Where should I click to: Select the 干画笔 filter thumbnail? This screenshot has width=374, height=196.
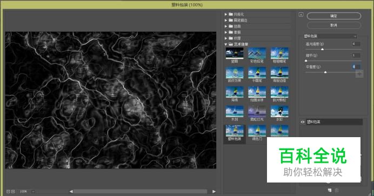pyautogui.click(x=257, y=75)
